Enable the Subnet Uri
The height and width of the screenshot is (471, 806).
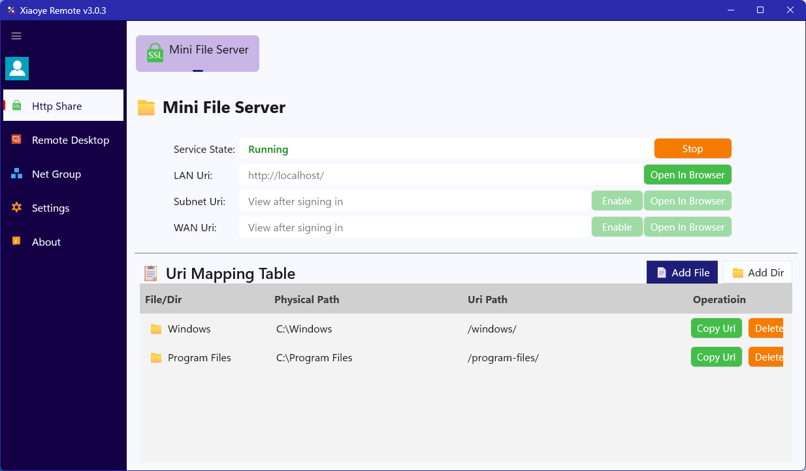coord(617,201)
